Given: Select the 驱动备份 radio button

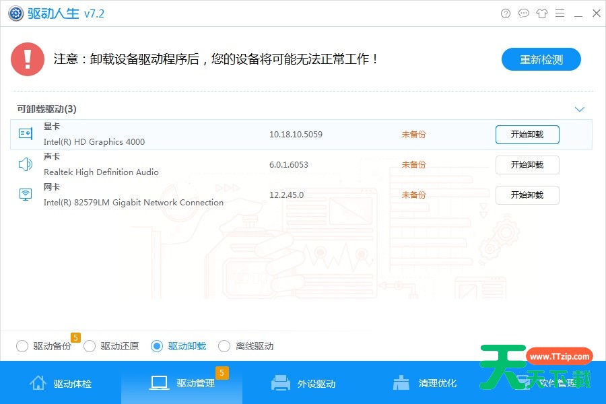Looking at the screenshot, I should [22, 346].
